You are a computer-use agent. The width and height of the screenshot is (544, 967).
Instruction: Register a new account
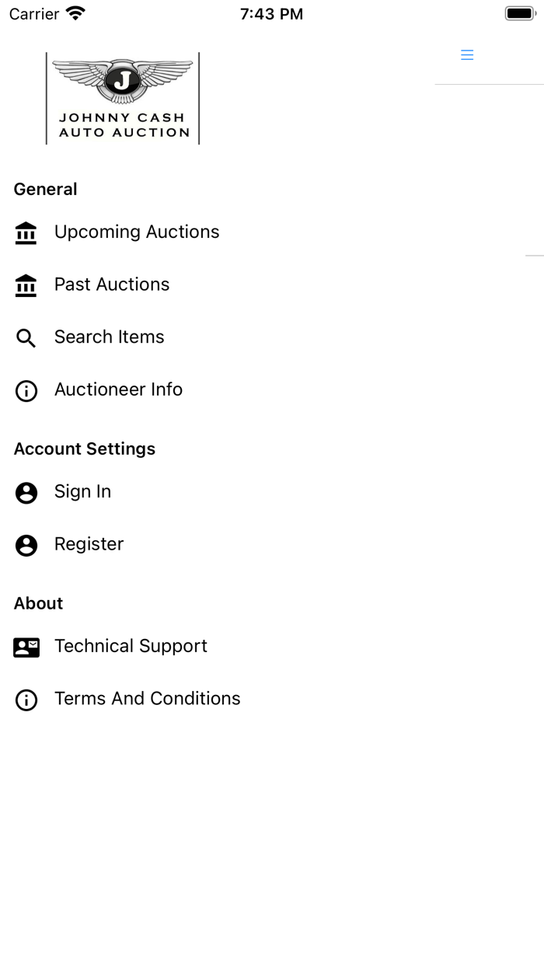[89, 545]
